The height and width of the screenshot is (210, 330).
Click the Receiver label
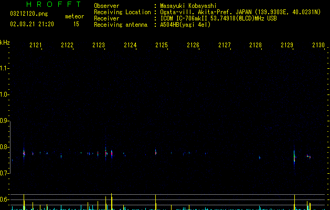pos(107,18)
